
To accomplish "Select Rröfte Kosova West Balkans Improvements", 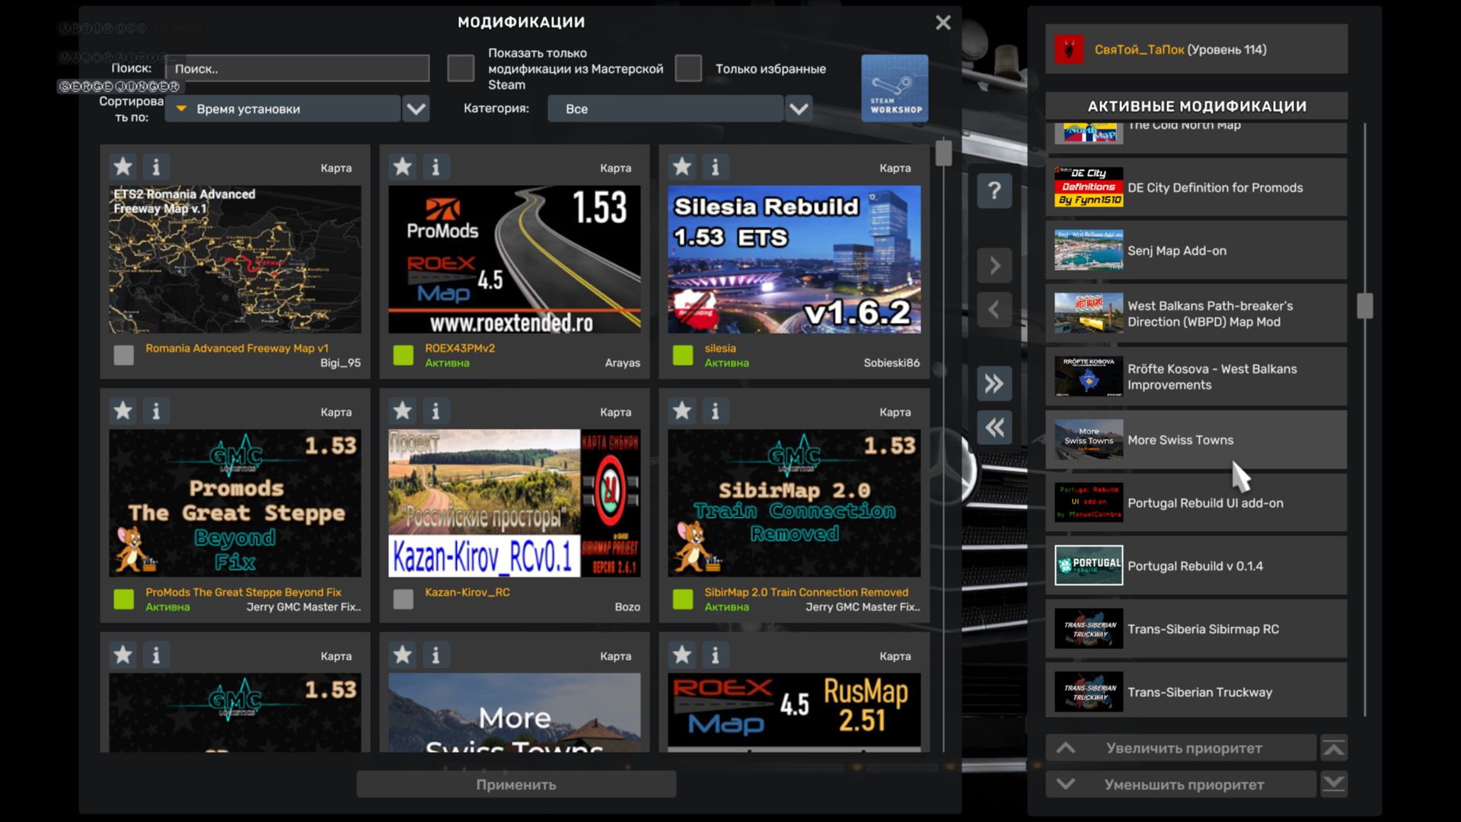I will pos(1196,377).
